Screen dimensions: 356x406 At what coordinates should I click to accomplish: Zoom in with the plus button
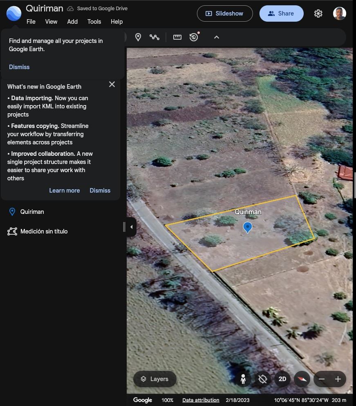pos(338,379)
